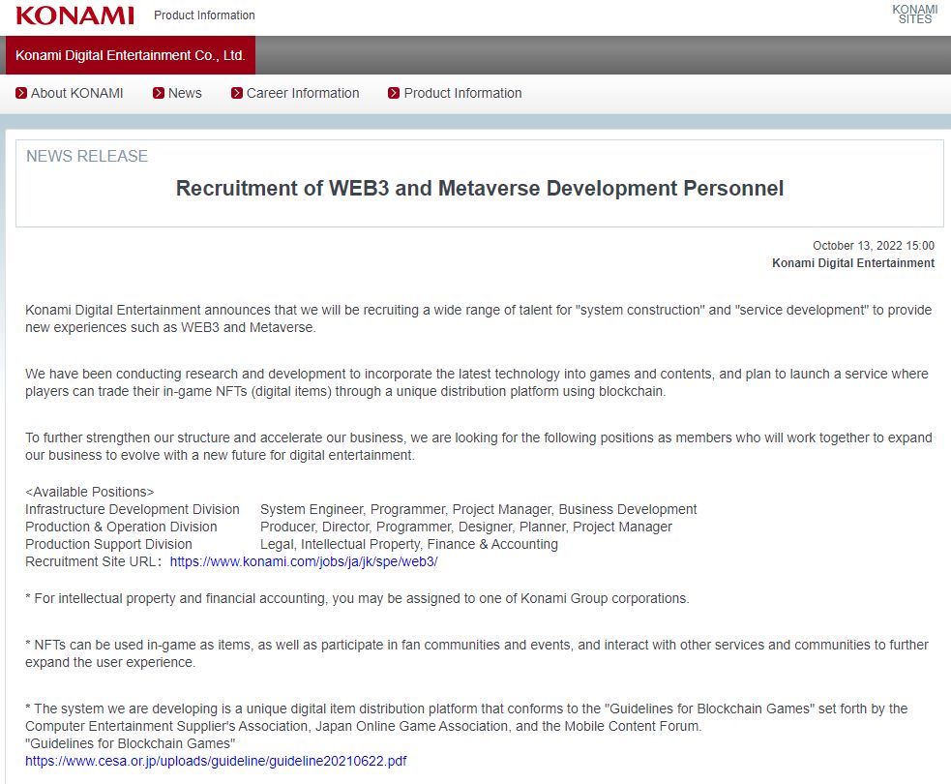Image resolution: width=951 pixels, height=784 pixels.
Task: Open Product Information in the navigation bar
Action: coord(462,93)
